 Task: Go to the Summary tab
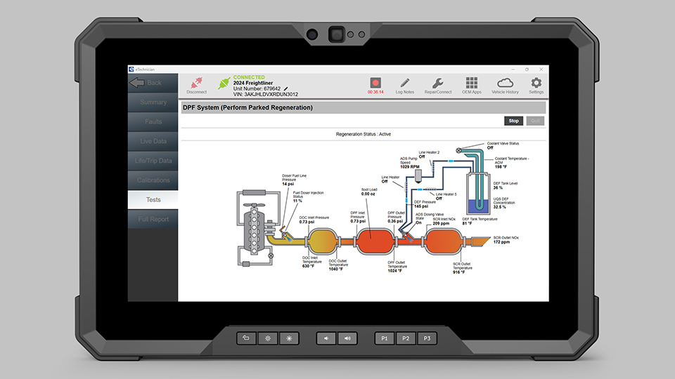[x=153, y=102]
